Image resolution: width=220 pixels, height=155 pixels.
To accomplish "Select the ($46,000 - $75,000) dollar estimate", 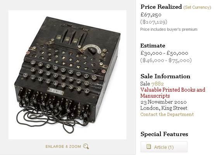I will [166, 60].
